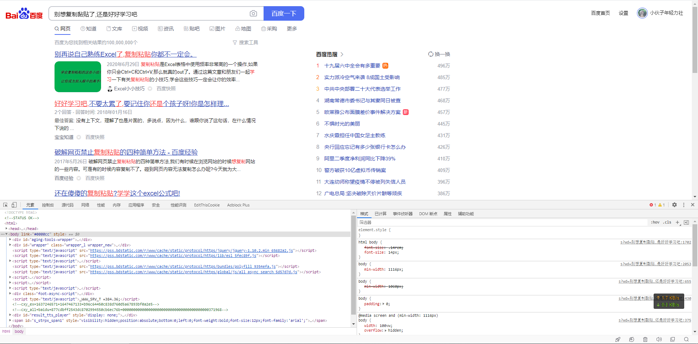Expand the s_strpx_span1 span node

[10, 320]
